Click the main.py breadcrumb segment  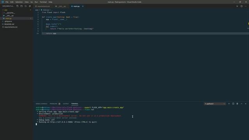pyautogui.click(x=46, y=10)
